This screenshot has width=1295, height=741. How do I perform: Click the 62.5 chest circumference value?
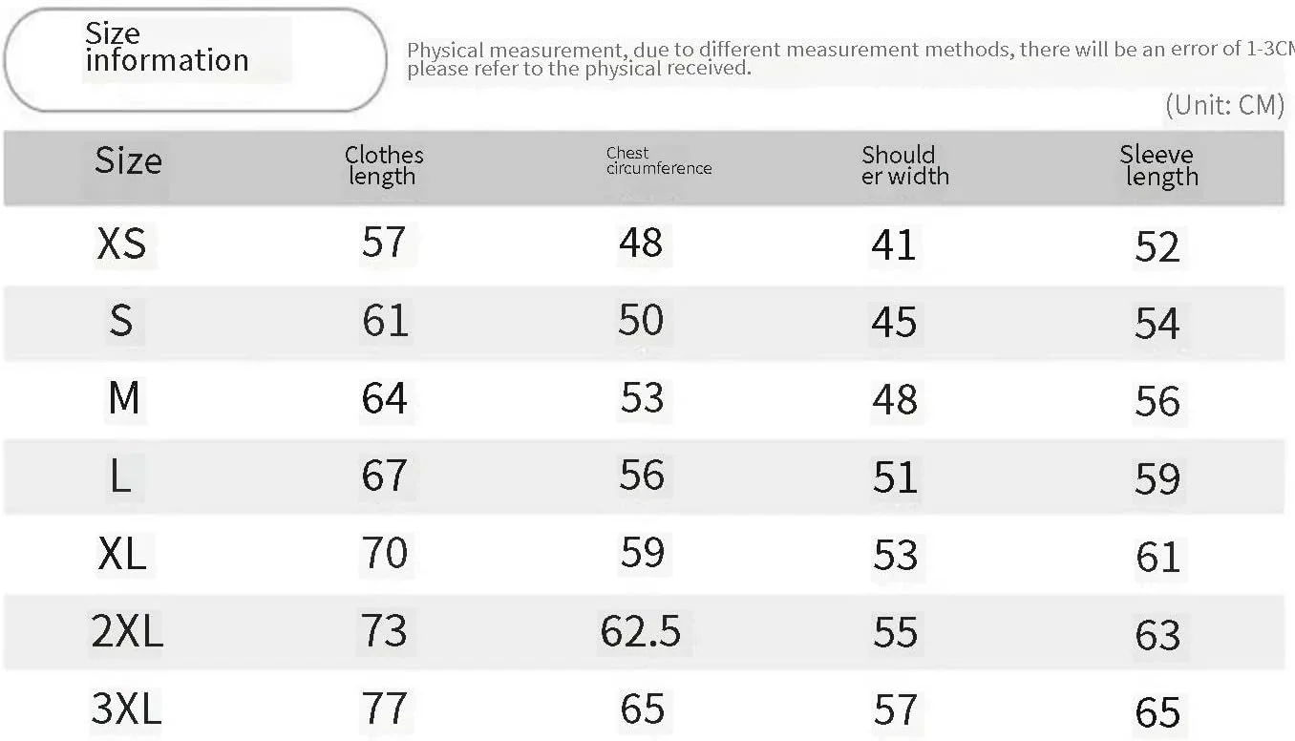tap(640, 631)
